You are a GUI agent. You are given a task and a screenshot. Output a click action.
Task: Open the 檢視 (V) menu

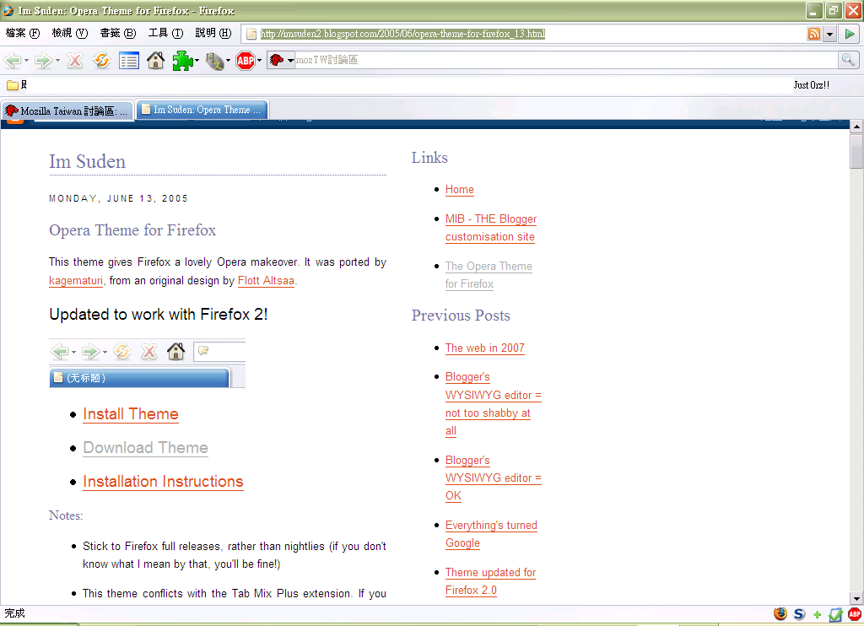(70, 33)
